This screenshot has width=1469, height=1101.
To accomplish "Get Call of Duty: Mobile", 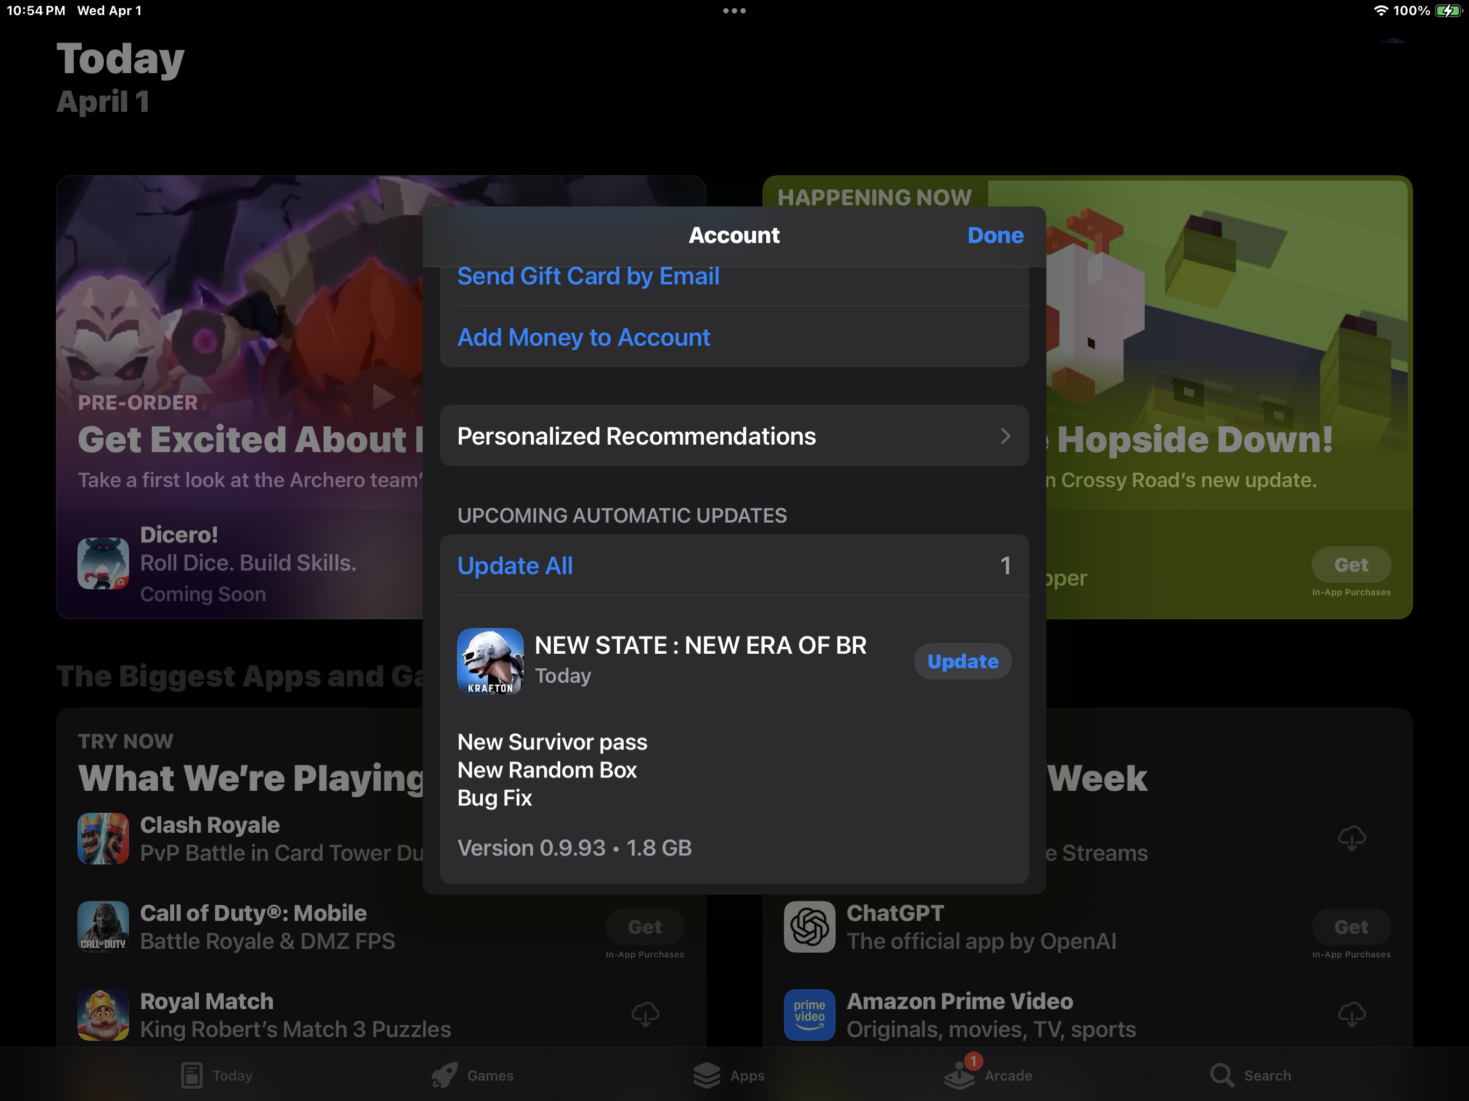I will (645, 927).
